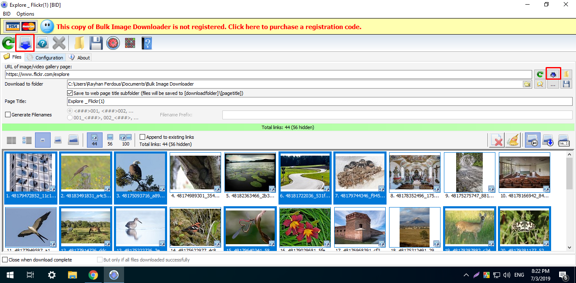This screenshot has height=283, width=576.
Task: Select thumbnail 16 red lilies image
Action: pos(305,229)
